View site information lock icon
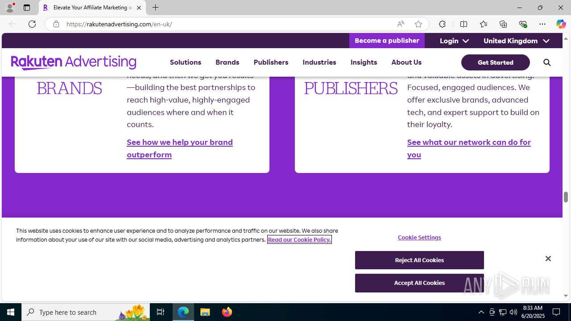The width and height of the screenshot is (571, 321). (56, 24)
